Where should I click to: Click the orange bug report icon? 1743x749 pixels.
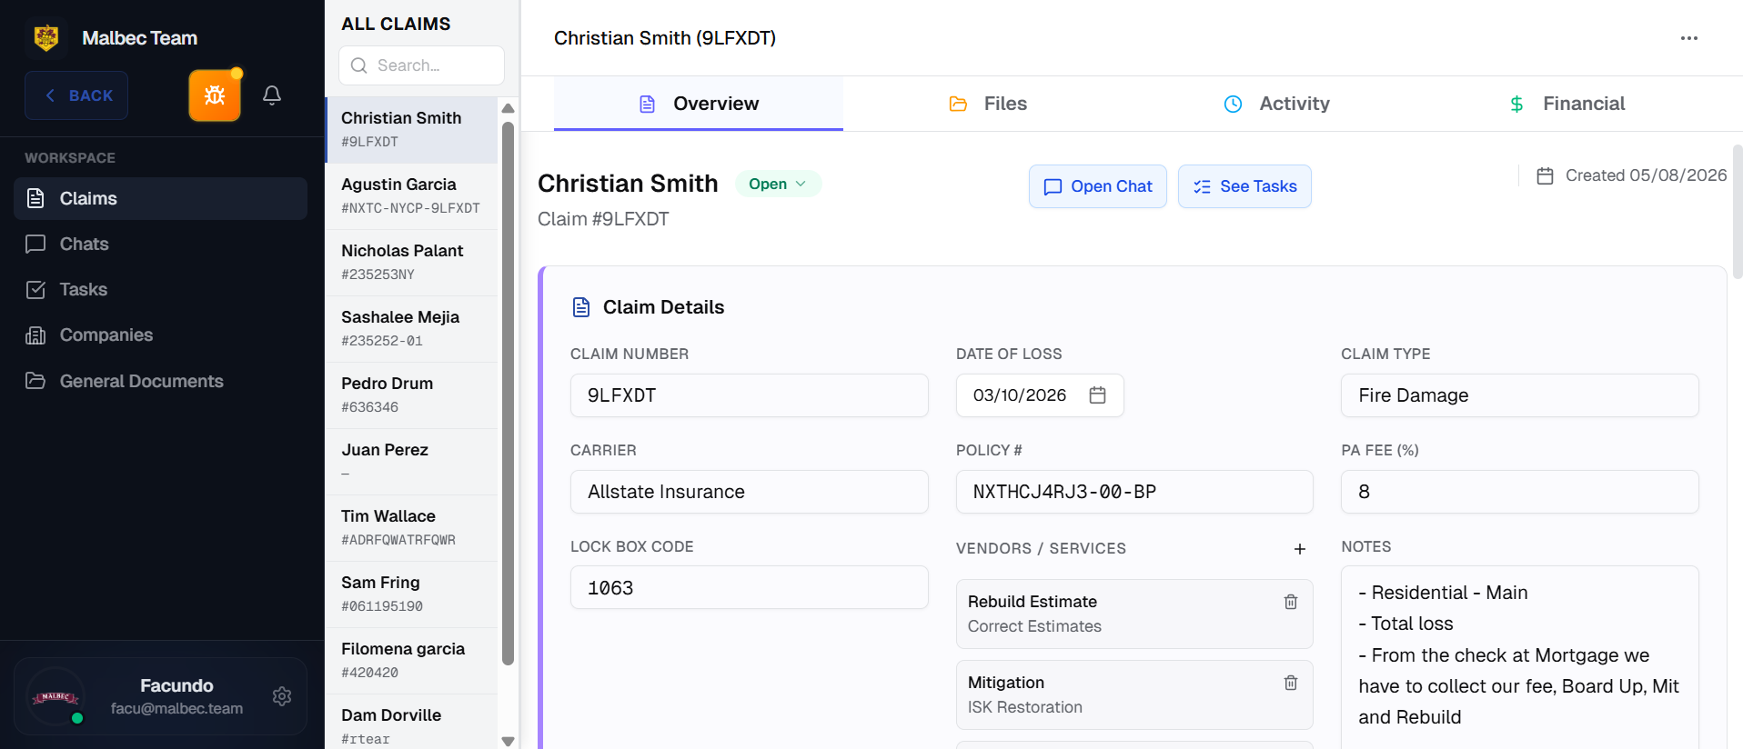click(215, 95)
